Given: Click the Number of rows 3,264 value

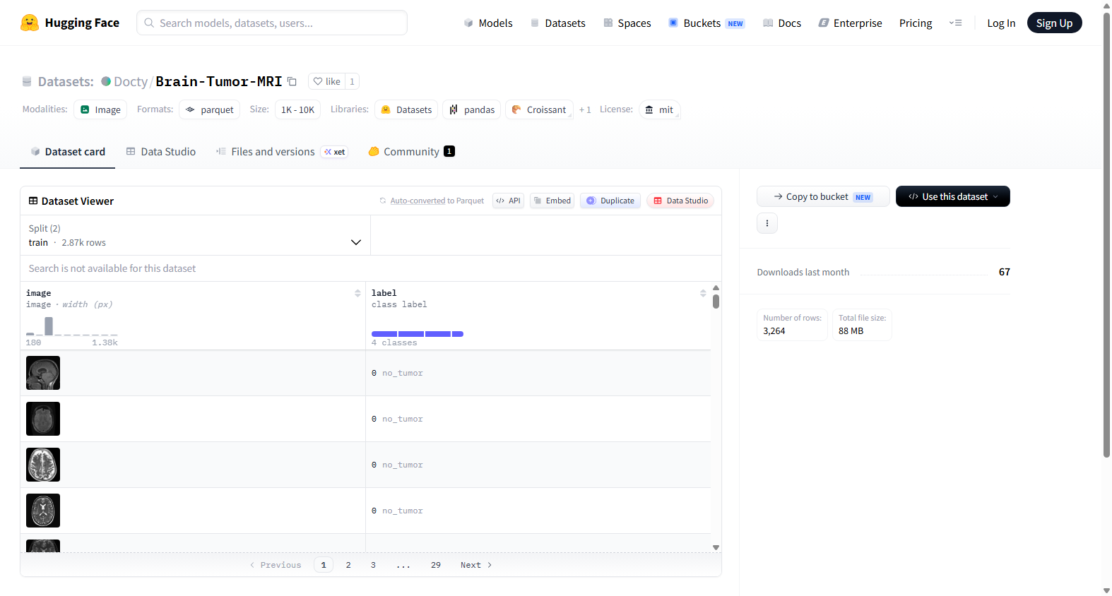Looking at the screenshot, I should tap(774, 330).
